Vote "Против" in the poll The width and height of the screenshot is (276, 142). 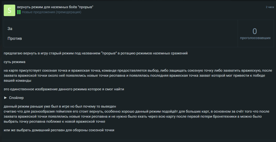point(15,39)
